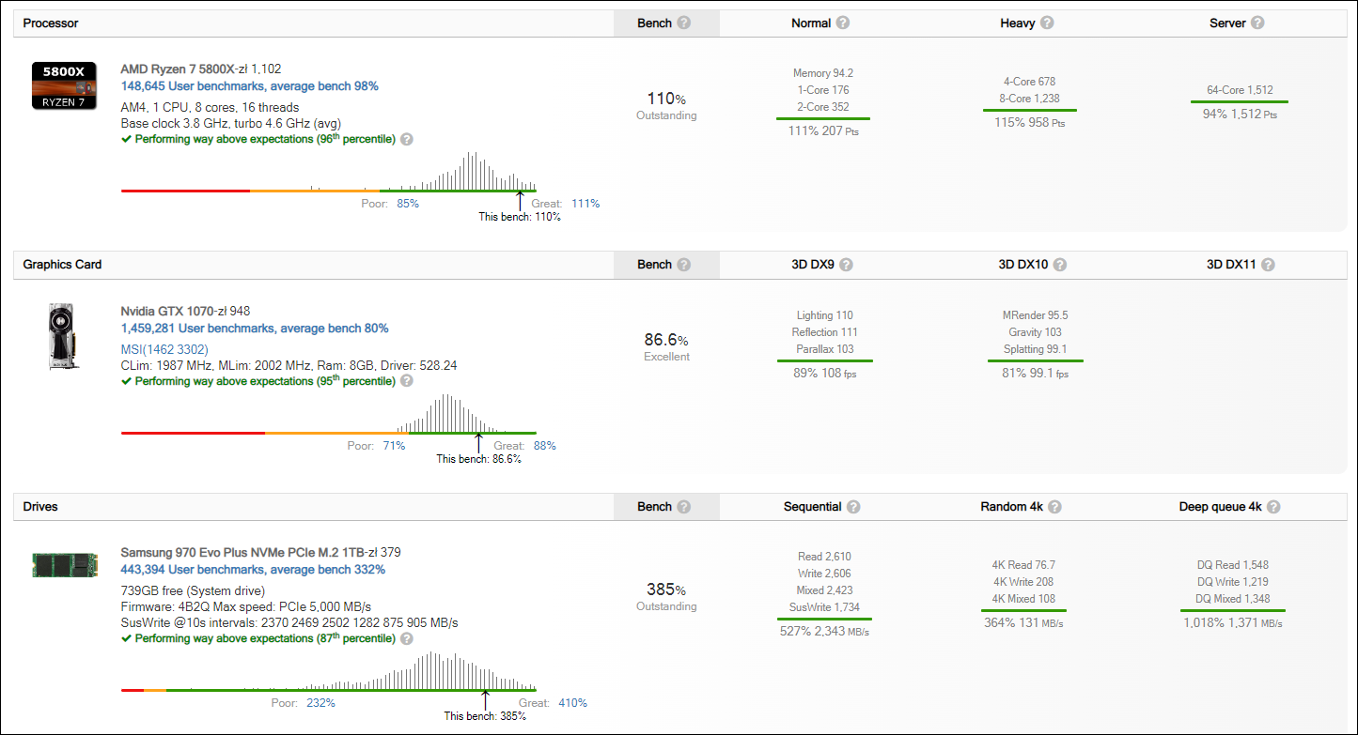Image resolution: width=1358 pixels, height=735 pixels.
Task: Click graphics card Great 88% value
Action: click(545, 446)
